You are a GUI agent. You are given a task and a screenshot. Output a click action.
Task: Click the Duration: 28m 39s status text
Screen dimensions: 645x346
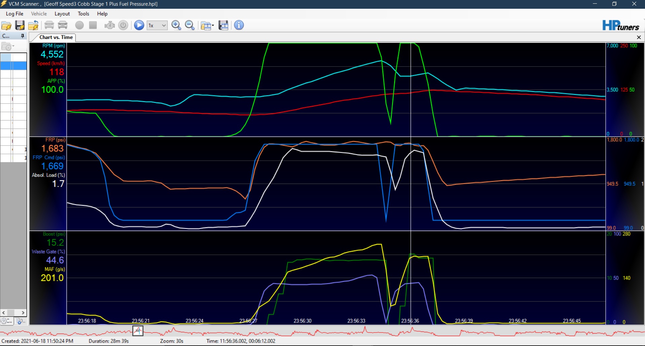click(x=109, y=341)
